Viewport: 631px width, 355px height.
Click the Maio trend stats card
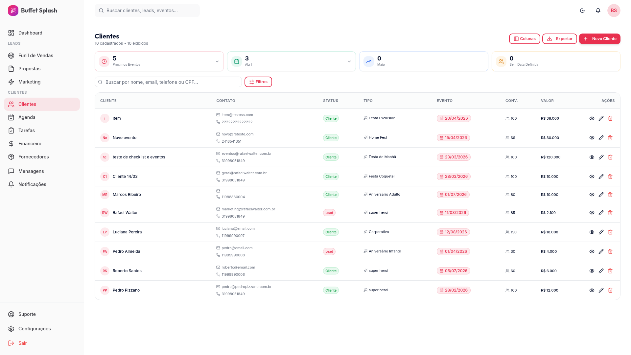pyautogui.click(x=424, y=61)
